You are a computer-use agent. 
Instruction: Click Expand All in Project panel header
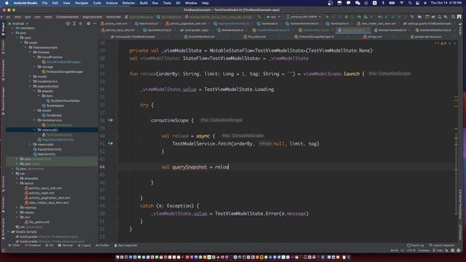coord(74,23)
